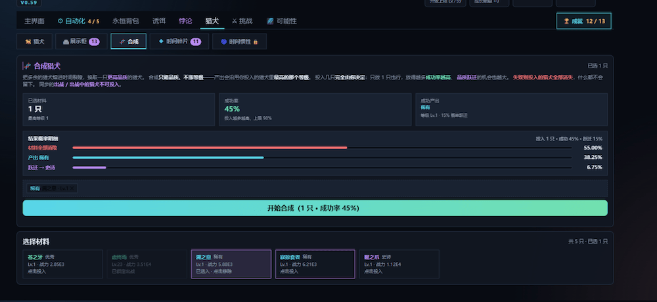Select the 猎犬 tab in the top navigation
This screenshot has height=302, width=657.
[x=212, y=21]
